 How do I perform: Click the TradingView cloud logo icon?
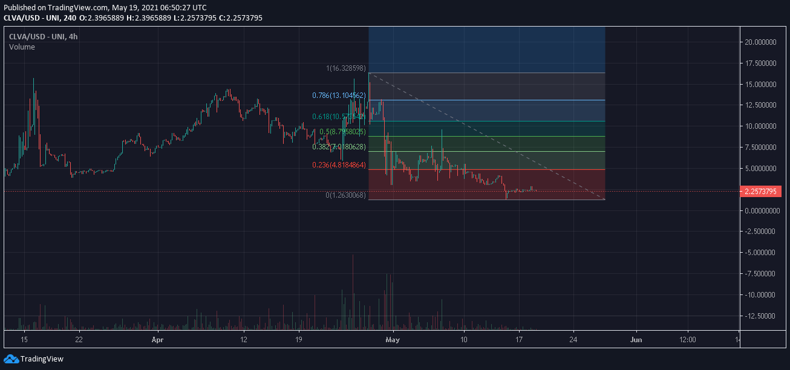coord(11,359)
